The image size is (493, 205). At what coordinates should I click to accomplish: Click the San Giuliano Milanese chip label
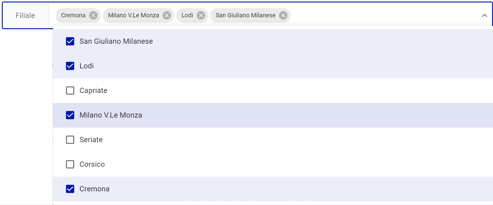pos(245,15)
